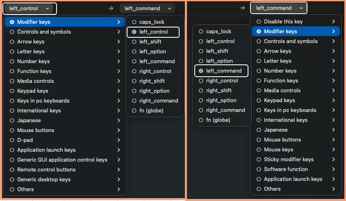346x201 pixels.
Task: Select the Disable this key radio button
Action: (258, 21)
